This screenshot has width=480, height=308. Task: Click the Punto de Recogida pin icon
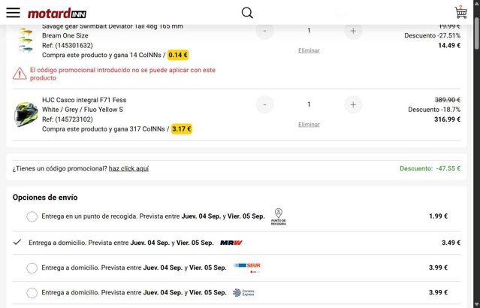pyautogui.click(x=278, y=216)
